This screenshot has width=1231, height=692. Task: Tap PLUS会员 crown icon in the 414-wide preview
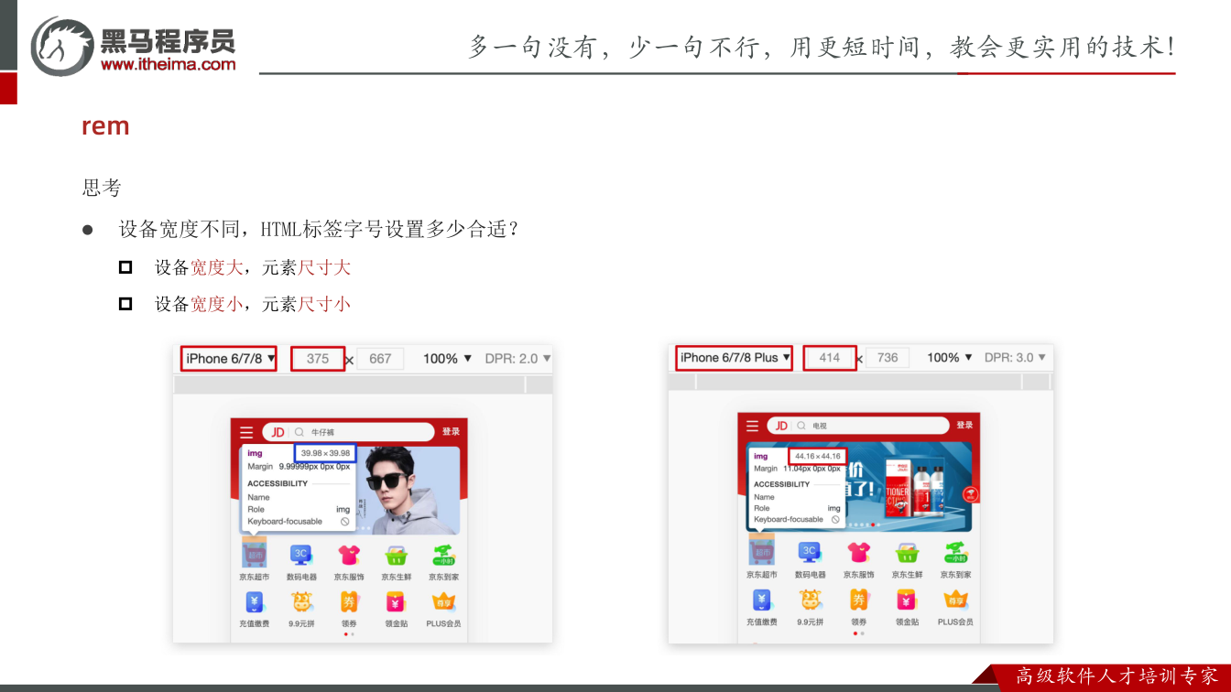[x=955, y=600]
